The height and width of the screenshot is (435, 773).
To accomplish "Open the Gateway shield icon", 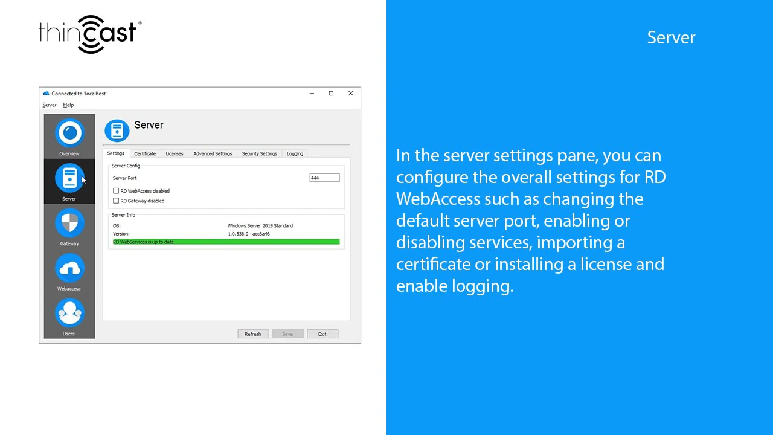I will [x=69, y=223].
